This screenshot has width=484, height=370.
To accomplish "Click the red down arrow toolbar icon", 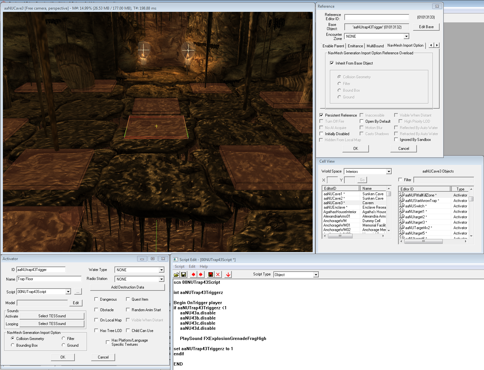I will click(228, 274).
